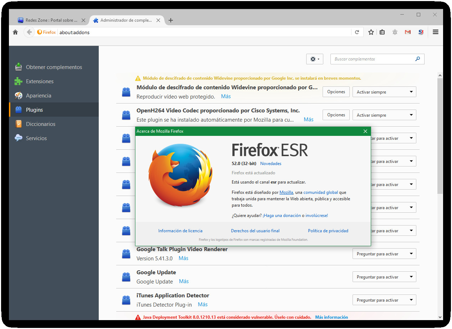The image size is (452, 329).
Task: Click the iTunes Application Detector plugin icon
Action: coord(126,300)
